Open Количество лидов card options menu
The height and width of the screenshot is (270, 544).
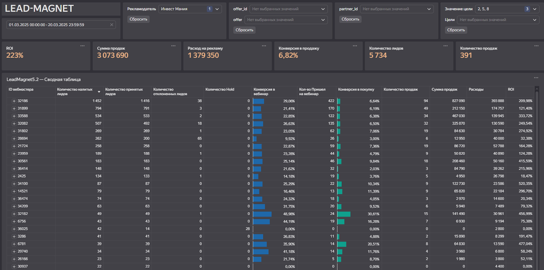pos(445,46)
